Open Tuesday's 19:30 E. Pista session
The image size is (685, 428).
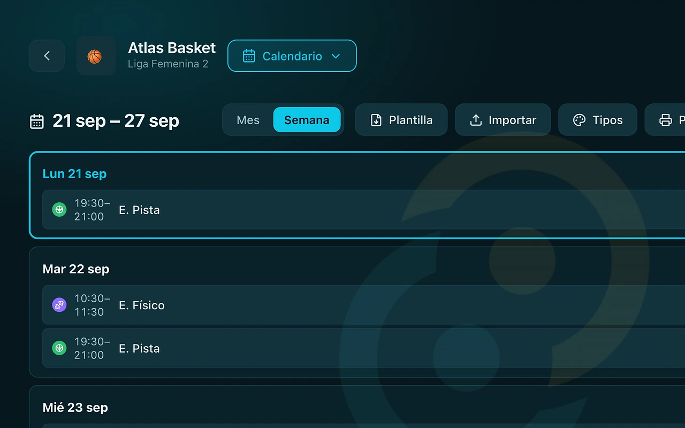tap(363, 348)
